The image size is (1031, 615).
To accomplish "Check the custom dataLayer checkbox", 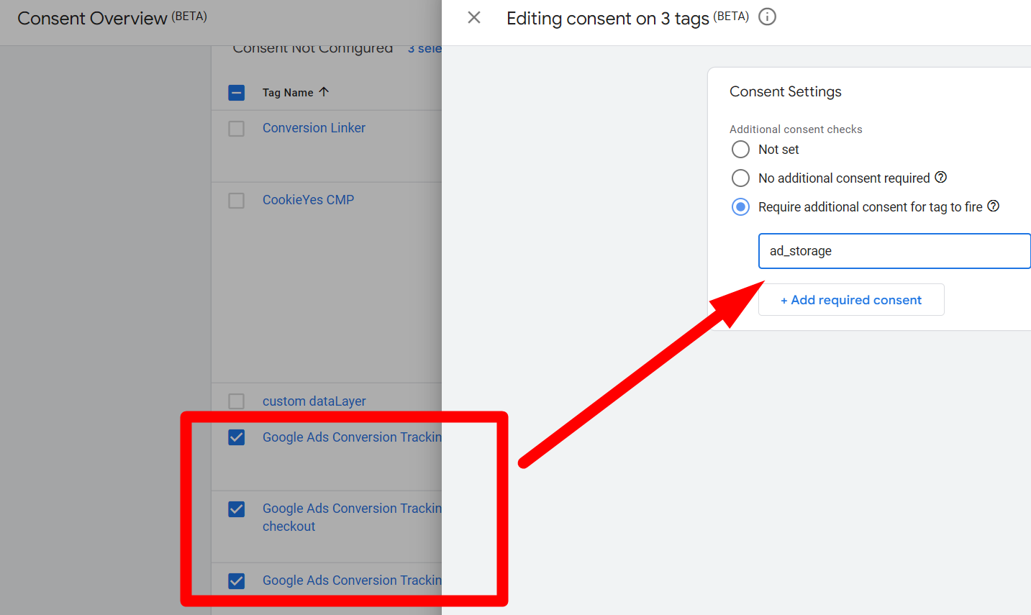I will pos(236,401).
